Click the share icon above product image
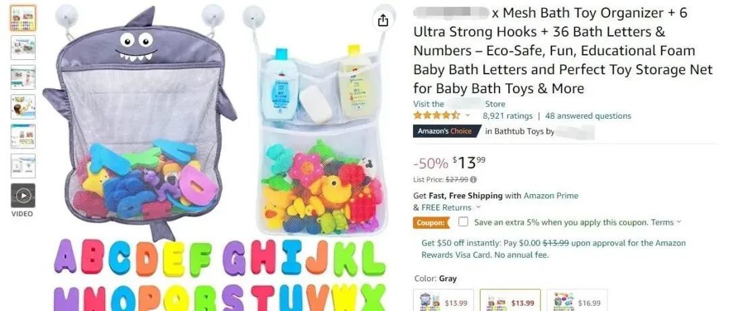This screenshot has width=729, height=311. tap(383, 20)
